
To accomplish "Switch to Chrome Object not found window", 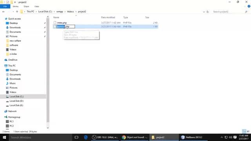I will 135,137.
